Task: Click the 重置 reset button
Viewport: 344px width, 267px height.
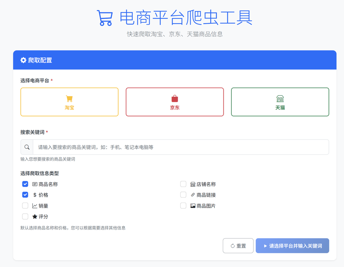Action: click(238, 246)
